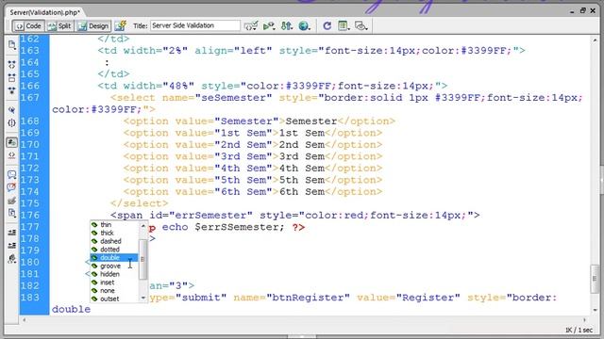The image size is (604, 339).
Task: Click '1K / 1 sec' status text
Action: pyautogui.click(x=579, y=331)
